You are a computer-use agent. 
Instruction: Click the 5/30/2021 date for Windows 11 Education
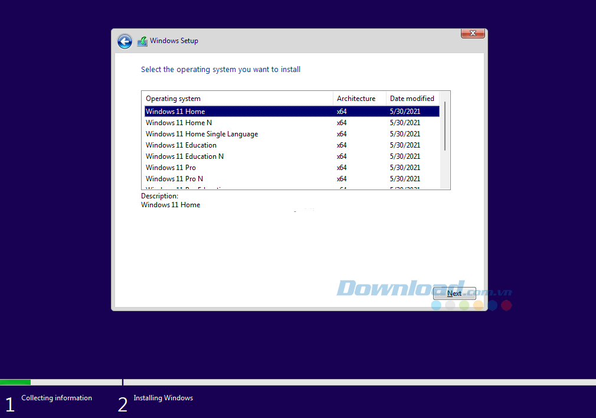click(405, 145)
